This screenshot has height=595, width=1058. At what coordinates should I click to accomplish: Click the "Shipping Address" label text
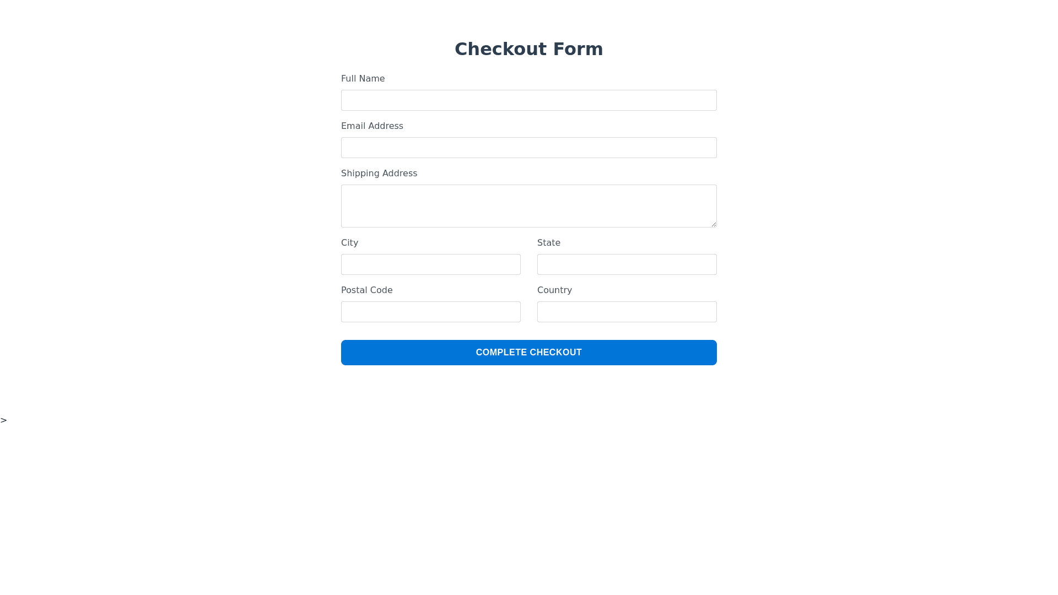[379, 174]
